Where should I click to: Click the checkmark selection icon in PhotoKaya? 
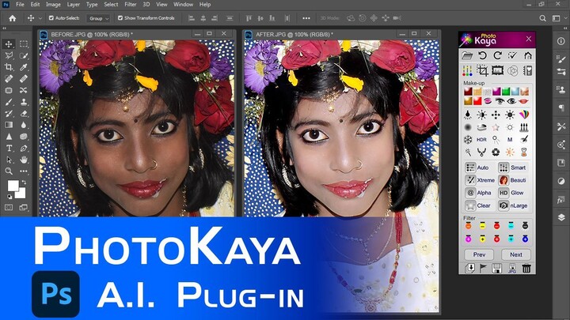(512, 55)
